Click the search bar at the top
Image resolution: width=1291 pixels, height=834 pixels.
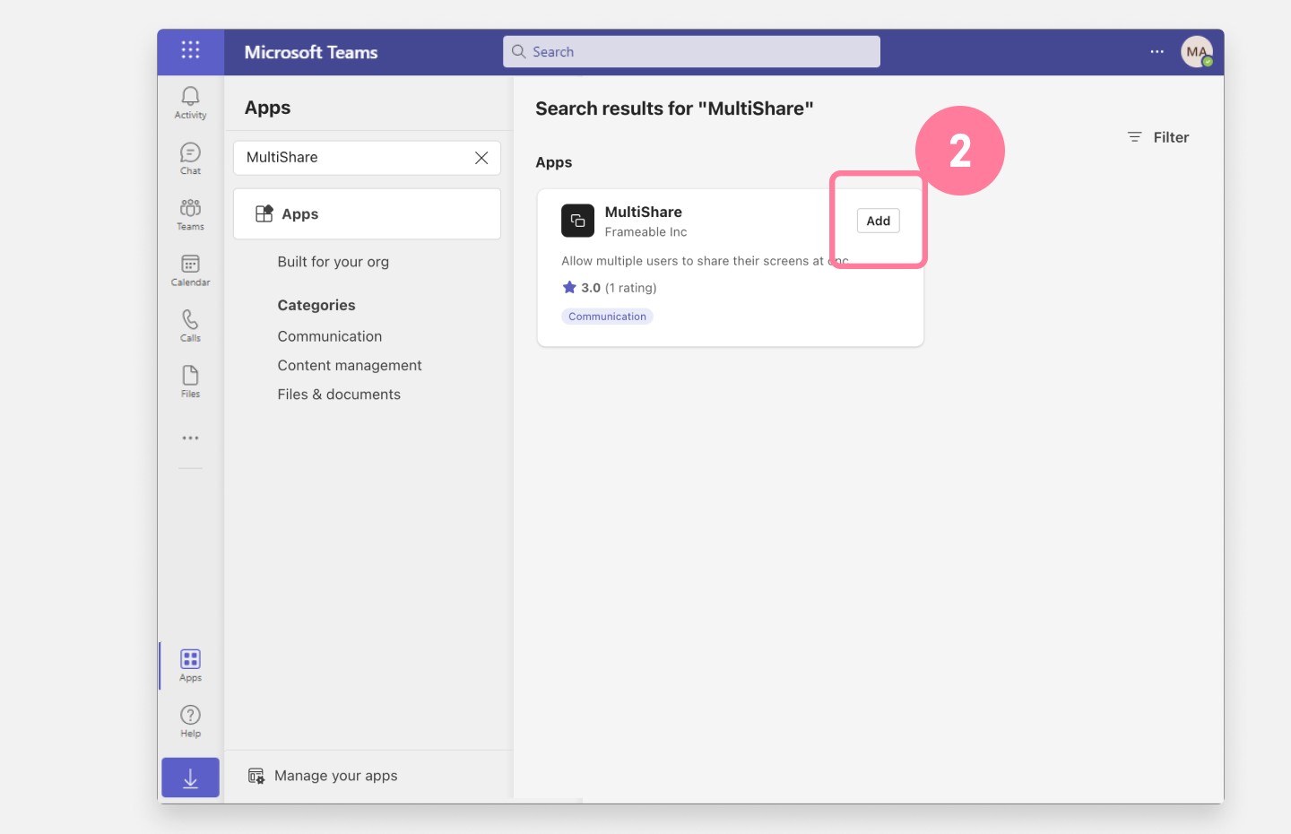click(x=690, y=51)
